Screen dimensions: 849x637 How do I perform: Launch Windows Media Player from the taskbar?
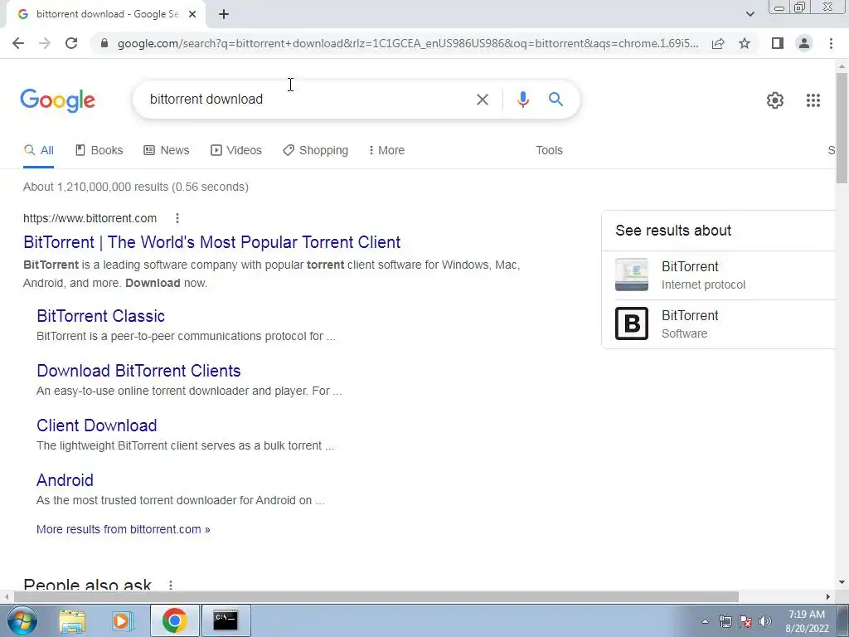(x=123, y=620)
